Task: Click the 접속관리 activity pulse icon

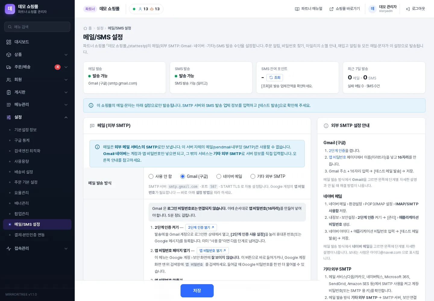Action: [x=9, y=249]
